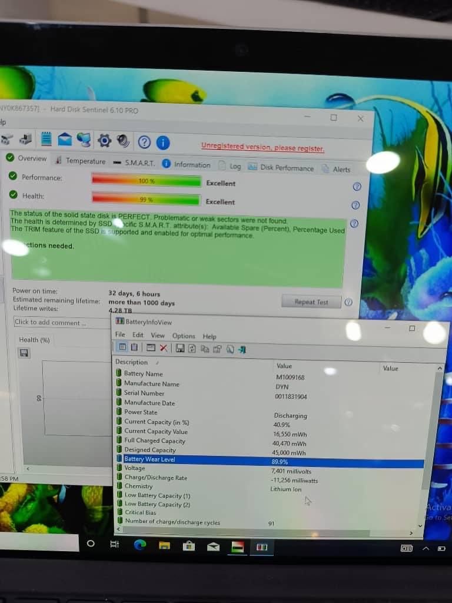Click the Hard Disk Sentinel help question icon
Viewport: 452px width, 603px height.
(144, 143)
